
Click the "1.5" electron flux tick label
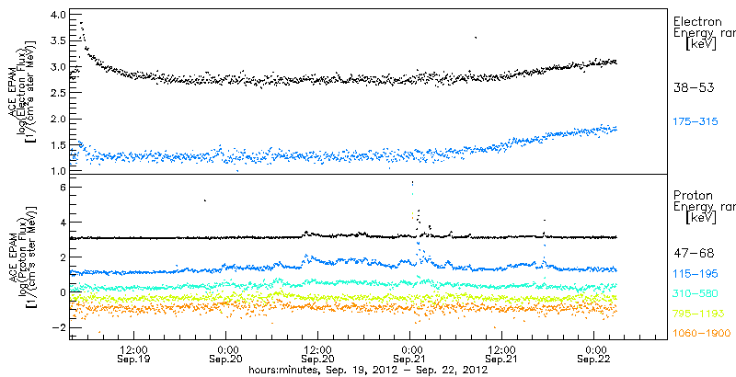pyautogui.click(x=57, y=145)
